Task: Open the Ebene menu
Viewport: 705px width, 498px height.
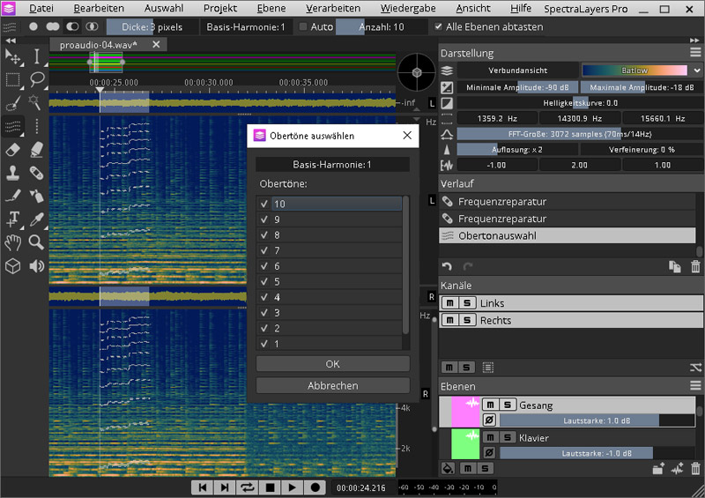Action: (271, 8)
